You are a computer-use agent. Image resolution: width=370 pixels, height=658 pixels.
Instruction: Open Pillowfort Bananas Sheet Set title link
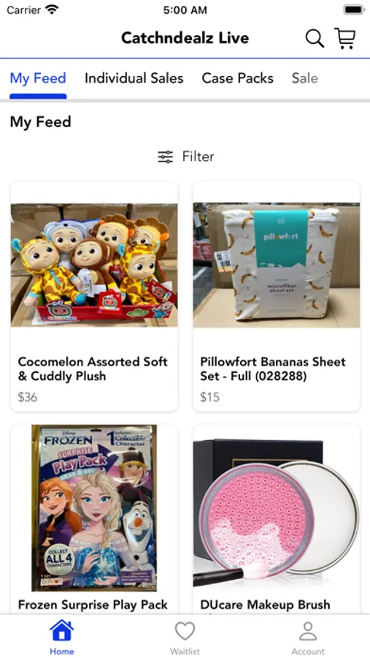tap(273, 369)
